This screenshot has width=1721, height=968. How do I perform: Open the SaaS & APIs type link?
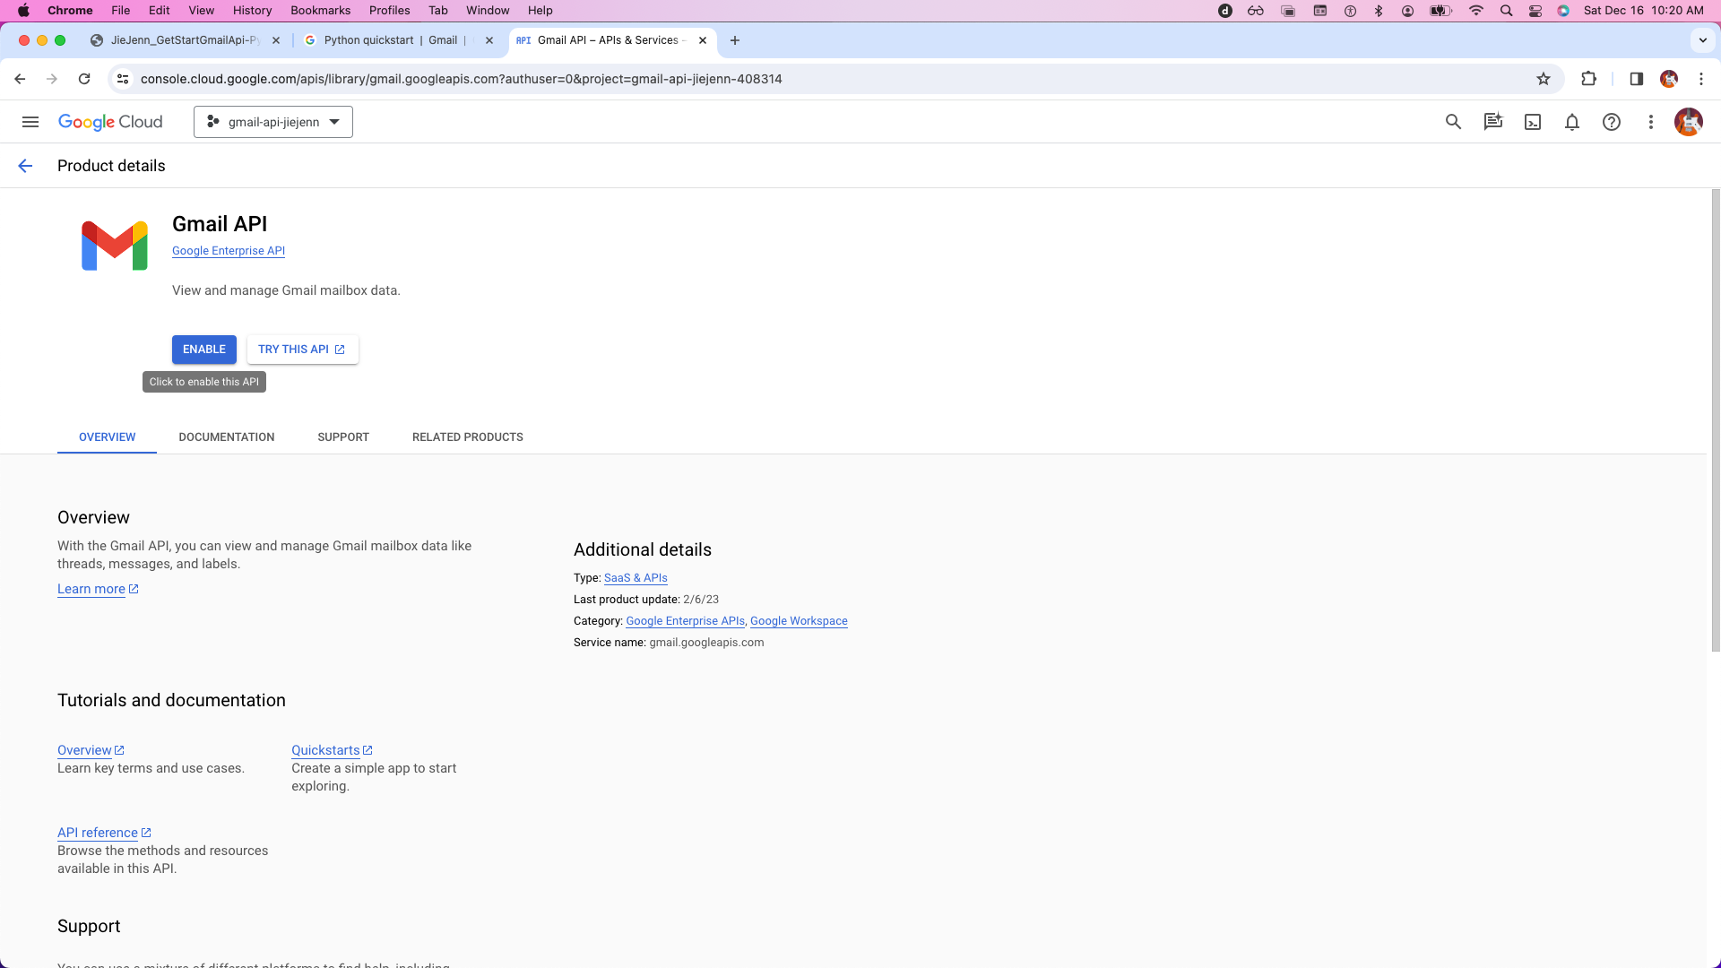coord(636,578)
